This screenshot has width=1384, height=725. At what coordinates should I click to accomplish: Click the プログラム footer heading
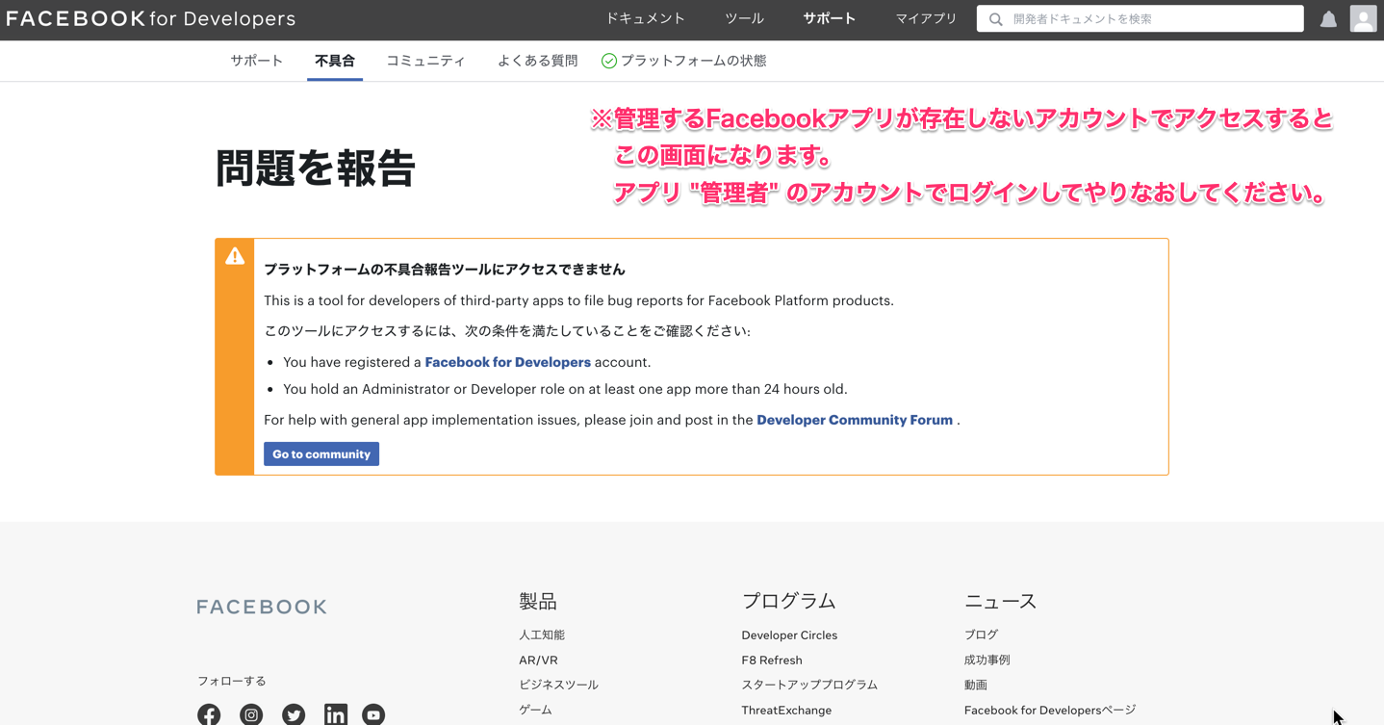pos(788,601)
